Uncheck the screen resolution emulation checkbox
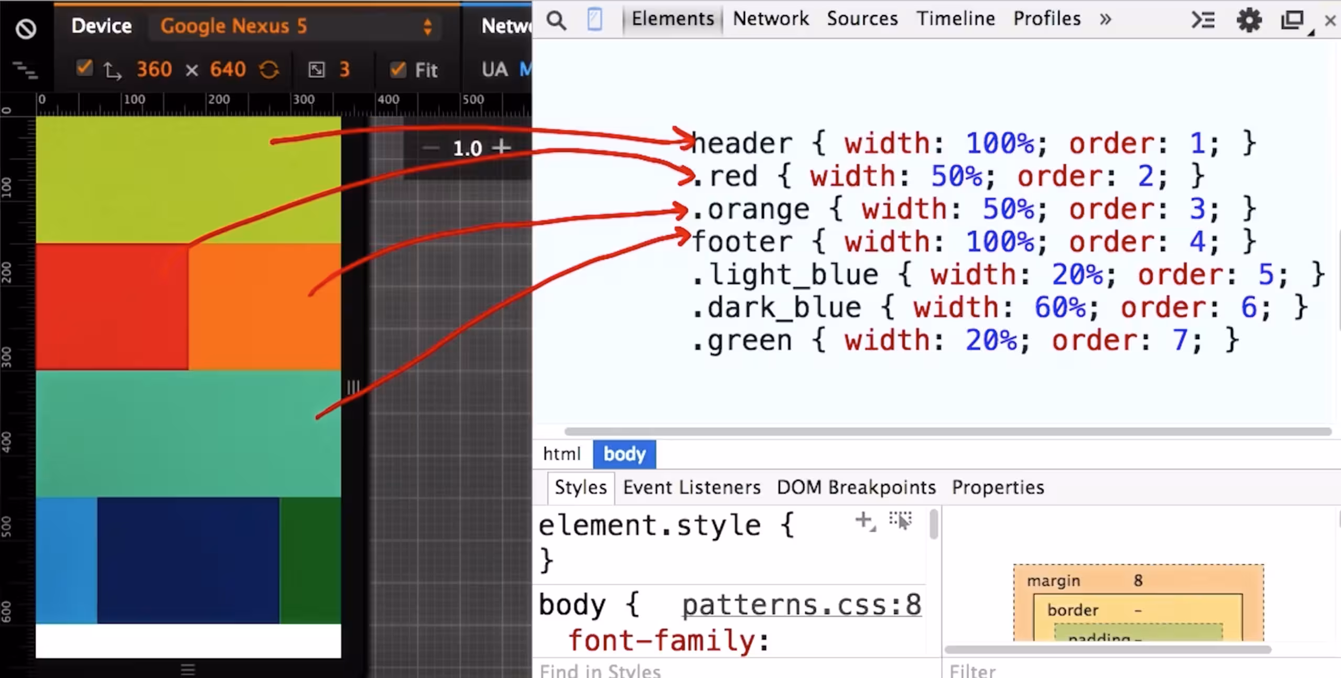The height and width of the screenshot is (678, 1341). tap(84, 69)
